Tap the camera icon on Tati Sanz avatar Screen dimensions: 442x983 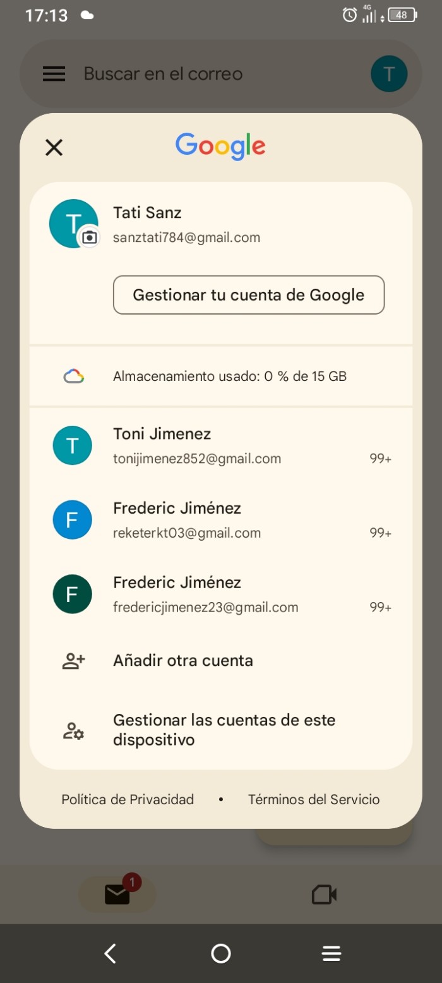tap(90, 238)
